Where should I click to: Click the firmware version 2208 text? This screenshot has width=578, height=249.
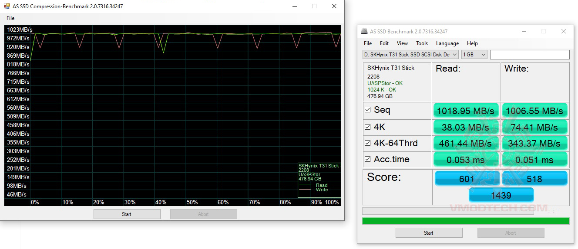[373, 76]
